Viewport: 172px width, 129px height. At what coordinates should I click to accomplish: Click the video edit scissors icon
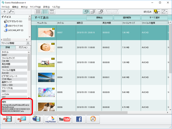pyautogui.click(x=8, y=119)
